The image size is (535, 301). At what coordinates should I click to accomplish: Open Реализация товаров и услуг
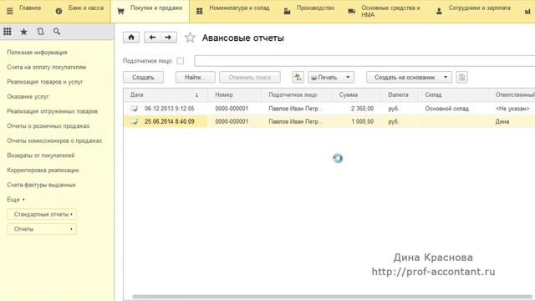[44, 82]
